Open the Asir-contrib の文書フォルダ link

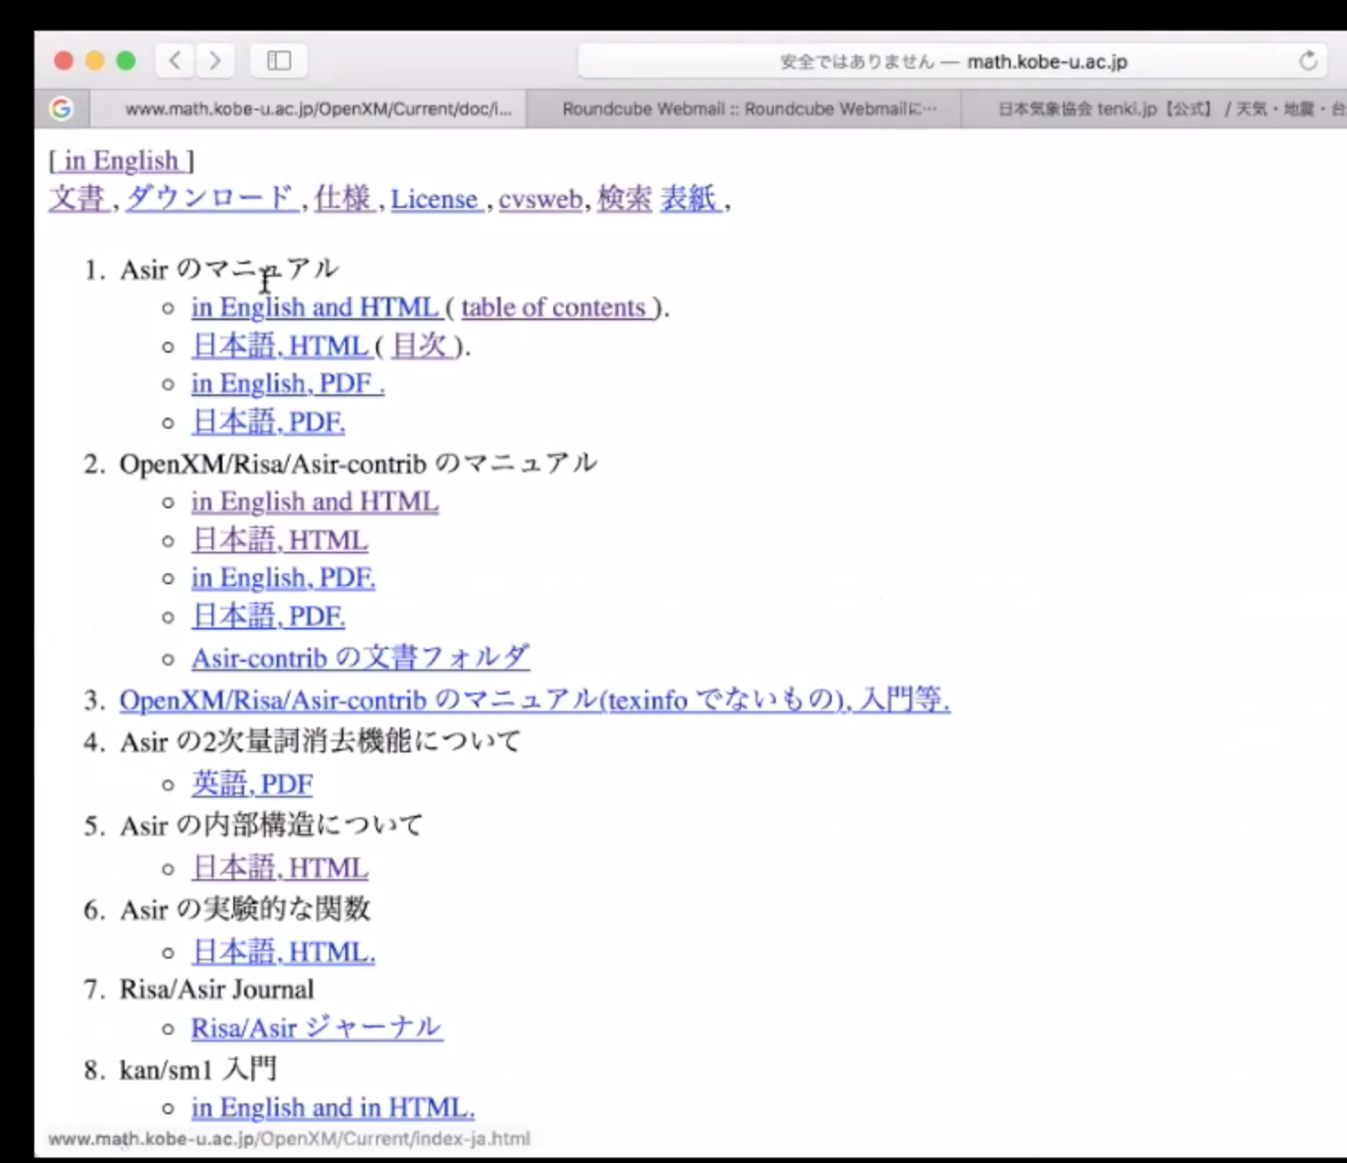coord(361,657)
